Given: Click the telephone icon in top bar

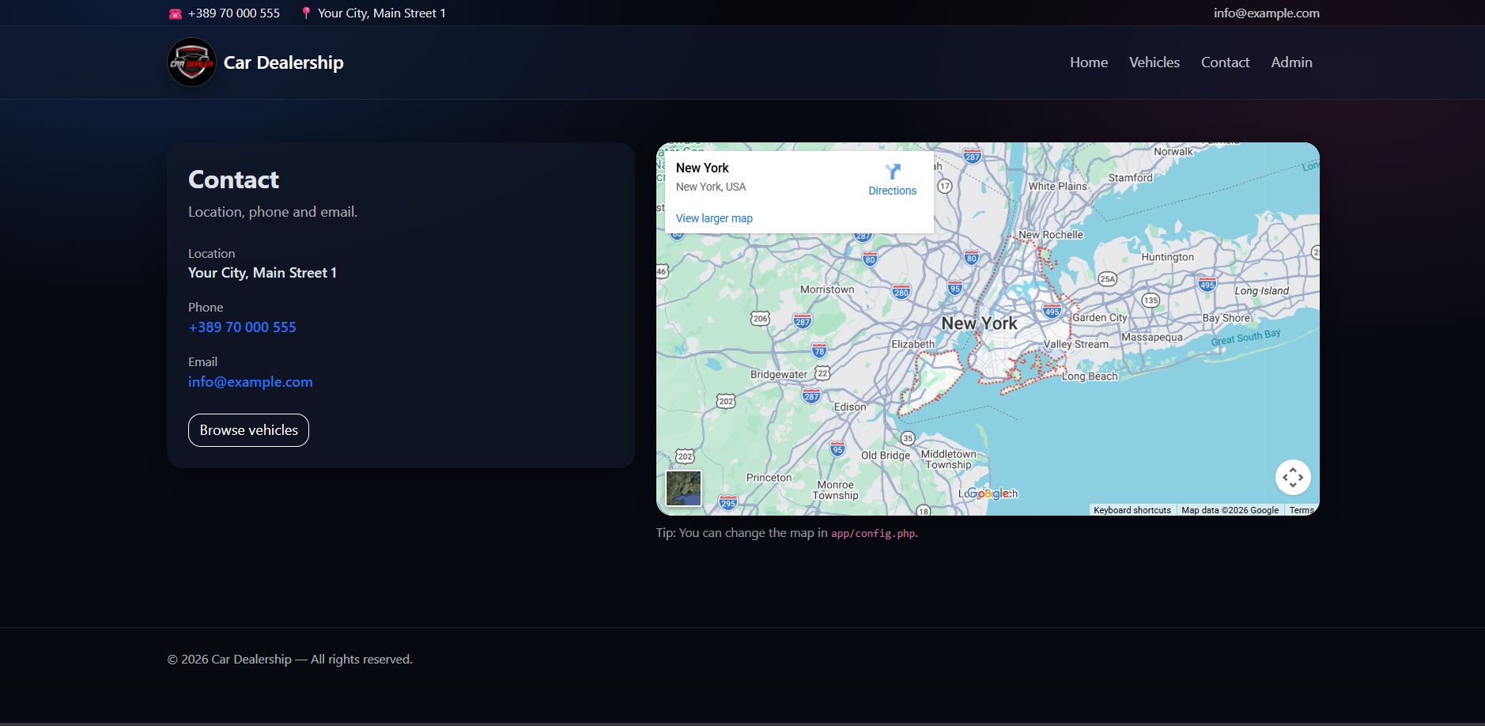Looking at the screenshot, I should coord(176,13).
